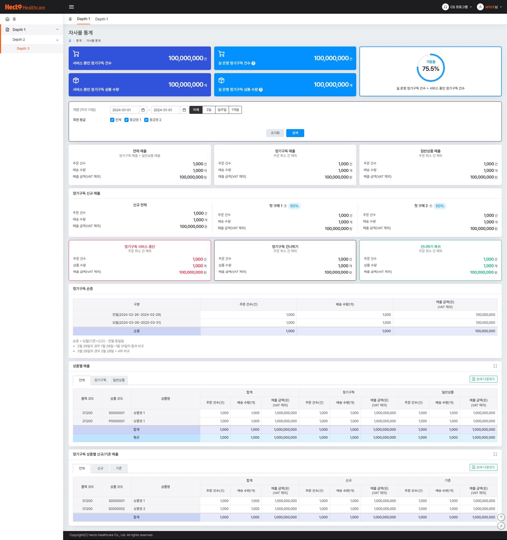Click box icon on 서비스 중인 정기구독 상품 수량 card
The image size is (507, 540).
76,80
